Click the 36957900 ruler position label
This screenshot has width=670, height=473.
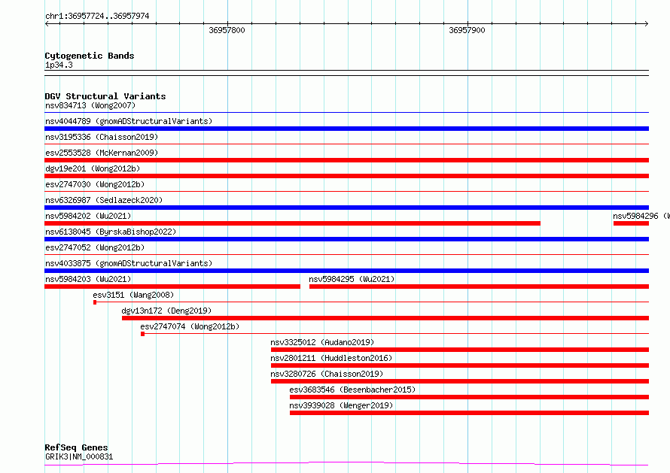coord(467,30)
